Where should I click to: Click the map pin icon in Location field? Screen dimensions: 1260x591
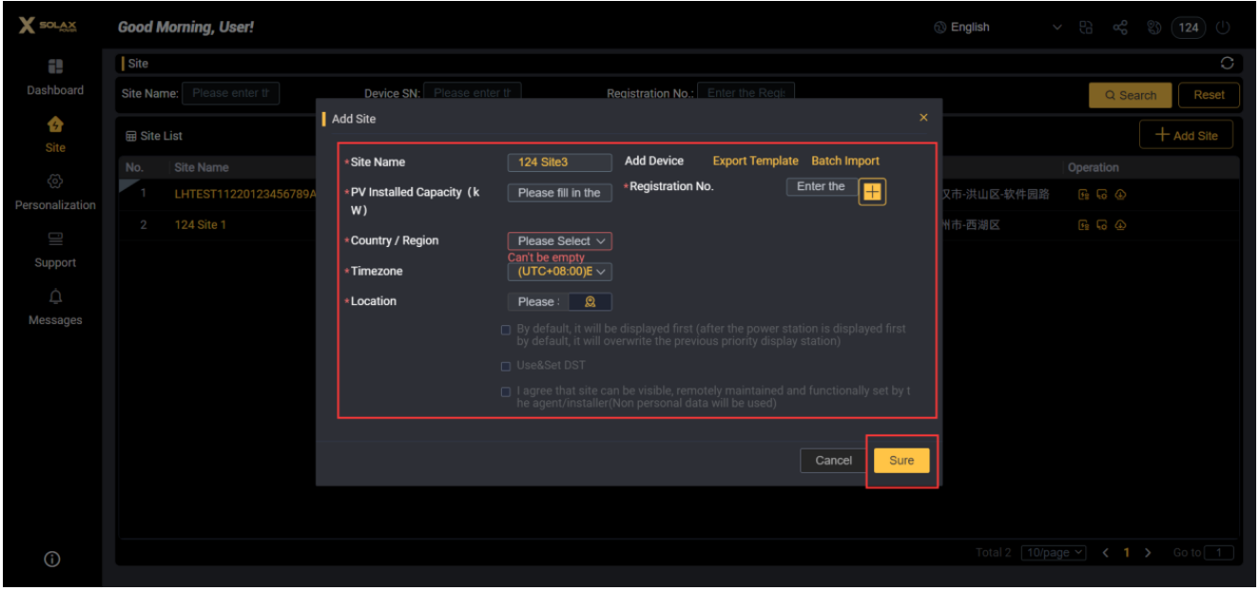(590, 302)
